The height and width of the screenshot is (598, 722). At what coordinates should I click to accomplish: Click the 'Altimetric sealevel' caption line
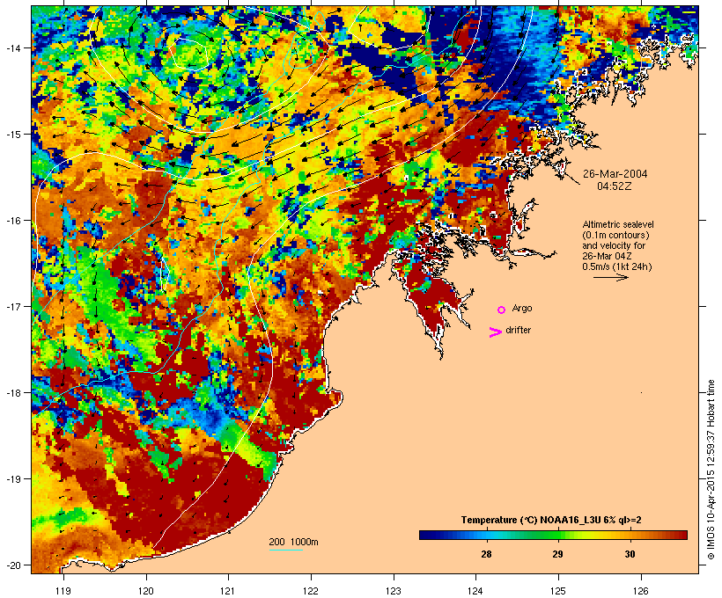tap(618, 224)
